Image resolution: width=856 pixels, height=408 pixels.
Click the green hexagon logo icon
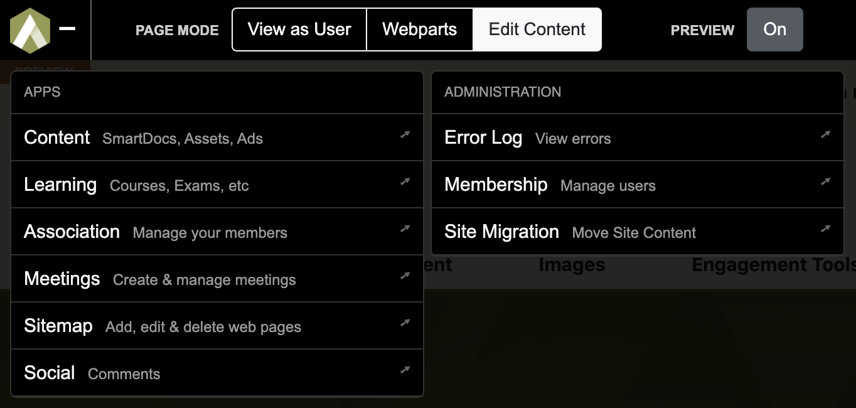29,30
